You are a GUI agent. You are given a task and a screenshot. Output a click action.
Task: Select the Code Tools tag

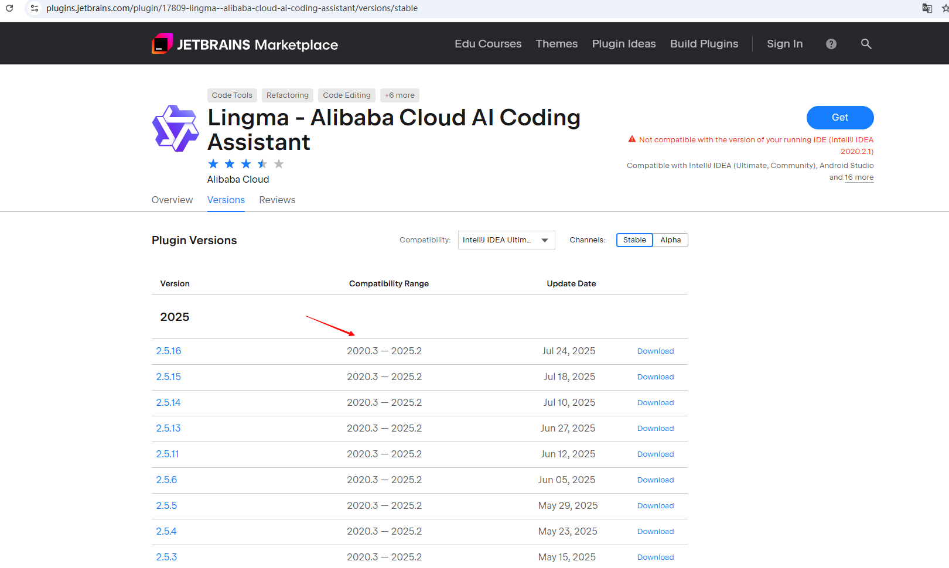click(232, 95)
